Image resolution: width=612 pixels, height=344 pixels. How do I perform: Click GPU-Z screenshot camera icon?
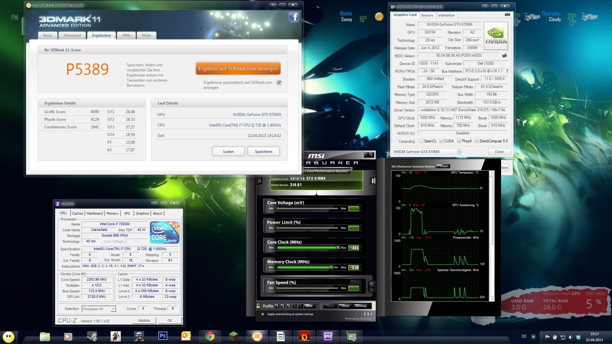tap(507, 15)
